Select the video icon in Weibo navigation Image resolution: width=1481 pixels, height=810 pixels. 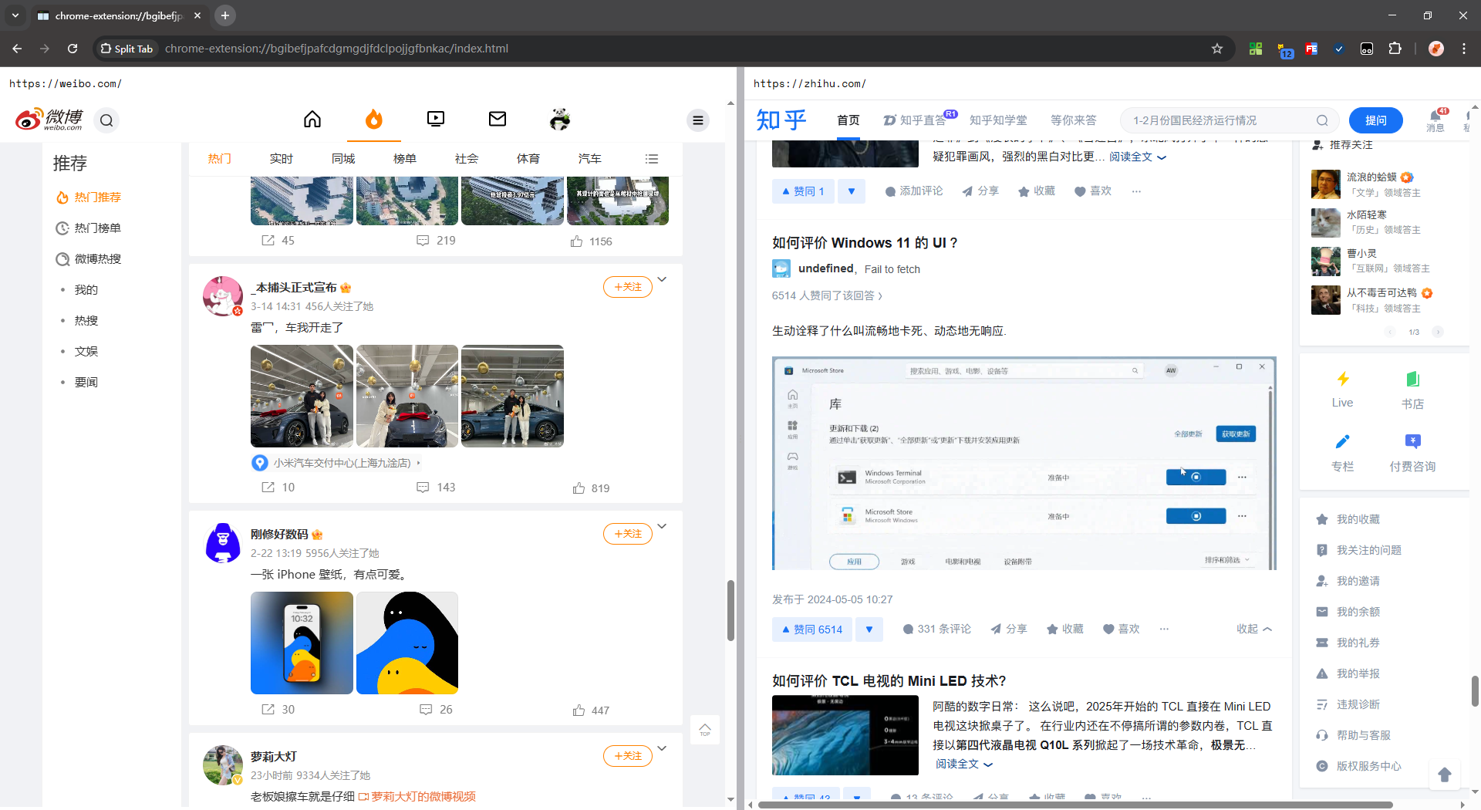pyautogui.click(x=435, y=120)
